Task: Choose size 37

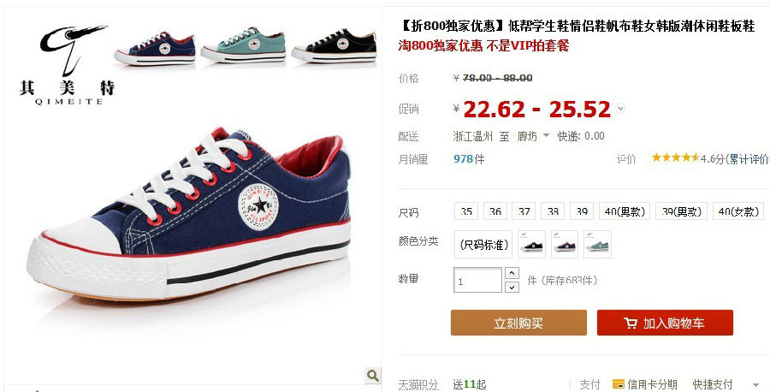Action: tap(524, 211)
